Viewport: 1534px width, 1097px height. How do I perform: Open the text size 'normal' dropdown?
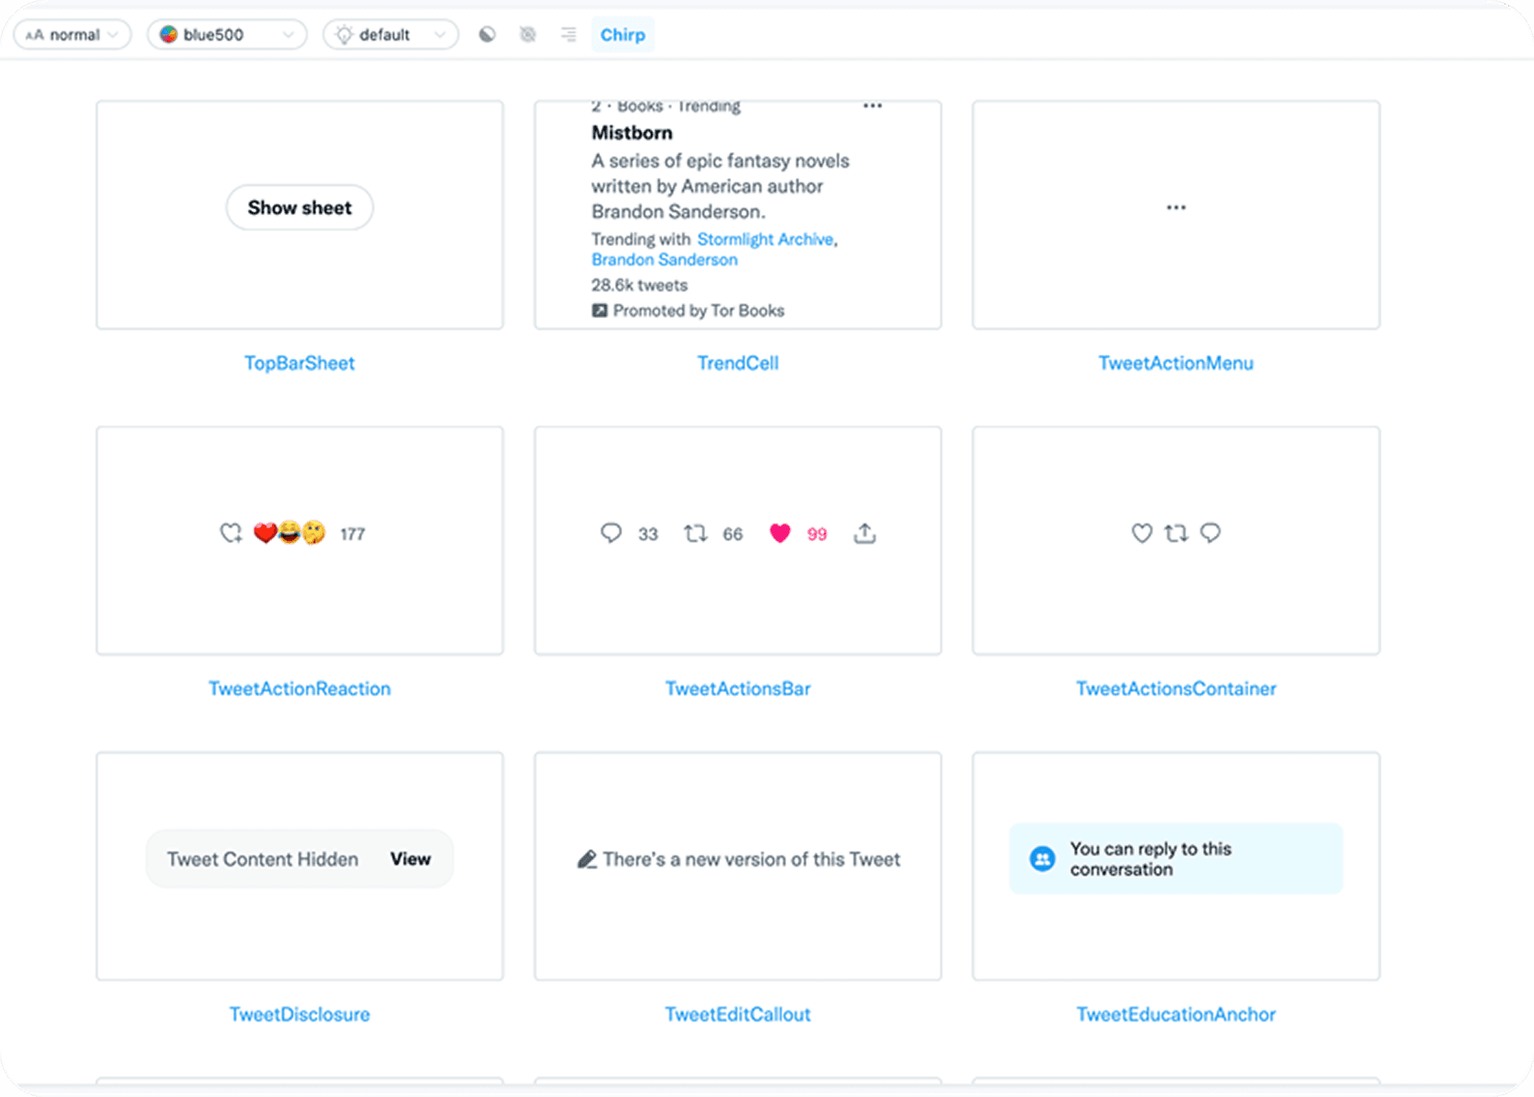pos(72,34)
